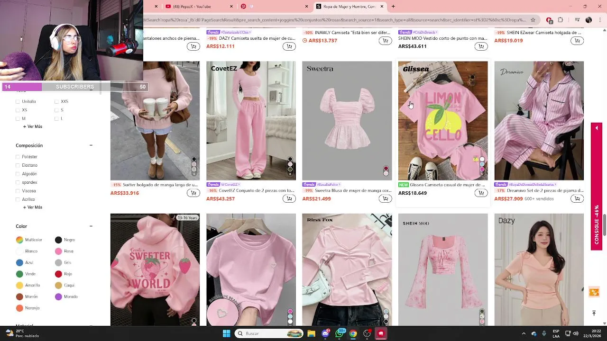
Task: Open Discord from the taskbar
Action: 325,333
